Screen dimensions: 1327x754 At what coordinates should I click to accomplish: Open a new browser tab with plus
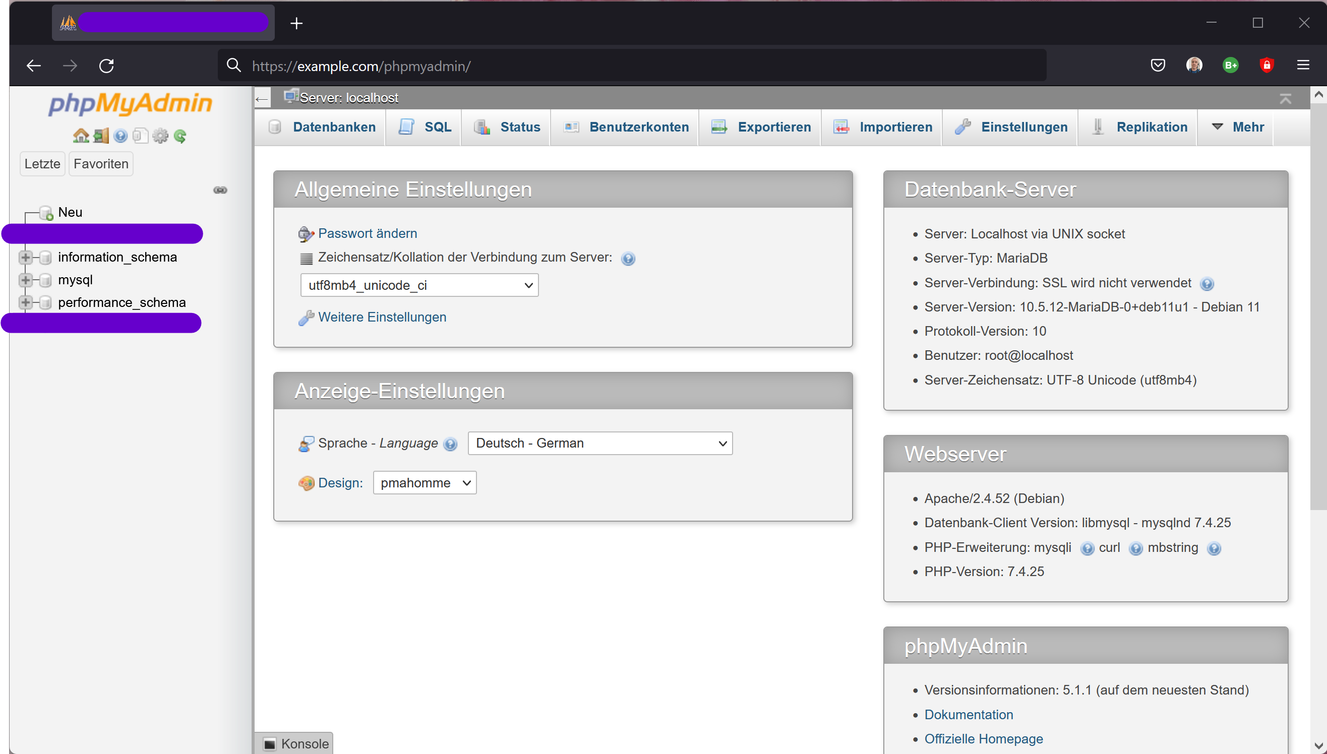[296, 23]
